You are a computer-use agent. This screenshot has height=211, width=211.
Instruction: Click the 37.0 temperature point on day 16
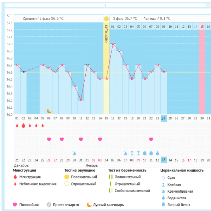113,44
